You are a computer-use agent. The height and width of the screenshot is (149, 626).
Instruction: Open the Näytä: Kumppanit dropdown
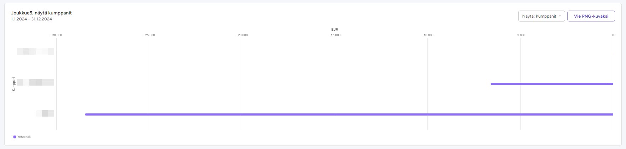click(x=539, y=16)
